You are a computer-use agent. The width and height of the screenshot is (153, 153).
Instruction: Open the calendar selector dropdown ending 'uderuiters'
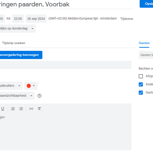click(11, 86)
